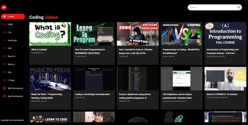This screenshot has height=125, width=248.
Task: Click verified badge next to Brian Xu
Action: pos(84,97)
